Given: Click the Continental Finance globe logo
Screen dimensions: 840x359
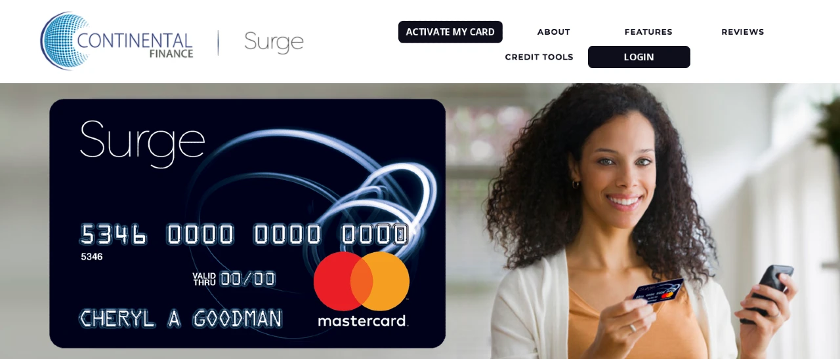Looking at the screenshot, I should [x=64, y=41].
